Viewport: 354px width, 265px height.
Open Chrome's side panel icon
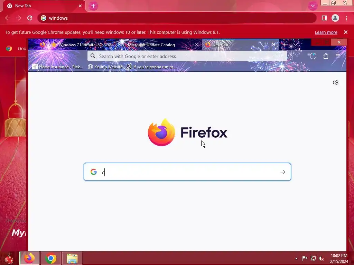[324, 18]
